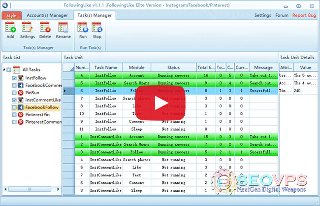320x206 pixels.
Task: Open the Forum link
Action: pyautogui.click(x=282, y=15)
